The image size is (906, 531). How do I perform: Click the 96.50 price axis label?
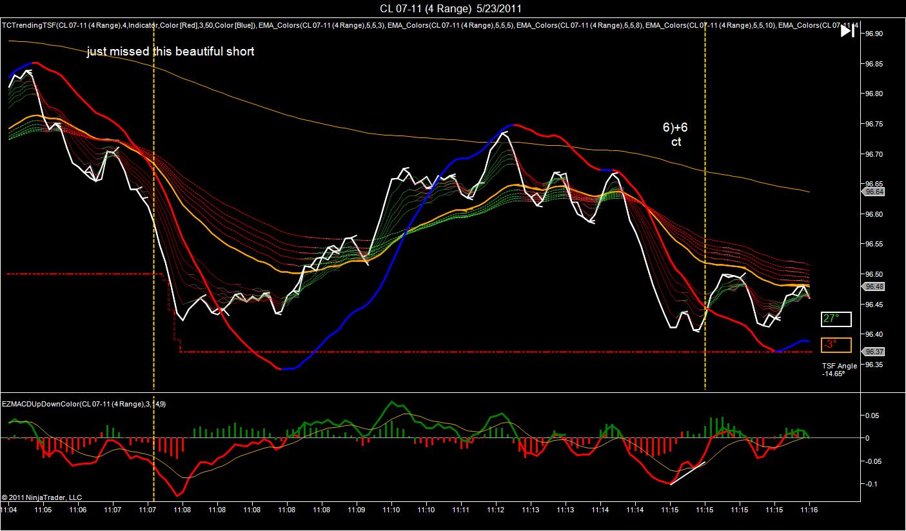(x=874, y=274)
